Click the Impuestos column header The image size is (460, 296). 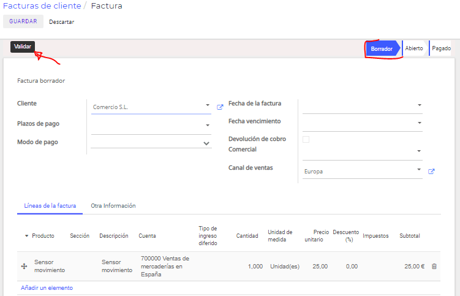pos(375,236)
